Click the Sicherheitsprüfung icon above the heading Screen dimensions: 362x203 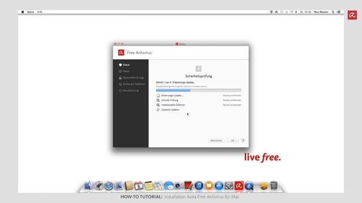click(x=199, y=69)
